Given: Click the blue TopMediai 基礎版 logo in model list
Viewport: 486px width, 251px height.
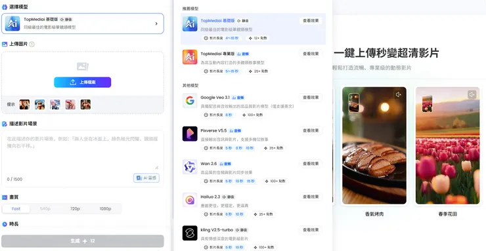Looking at the screenshot, I should [190, 24].
